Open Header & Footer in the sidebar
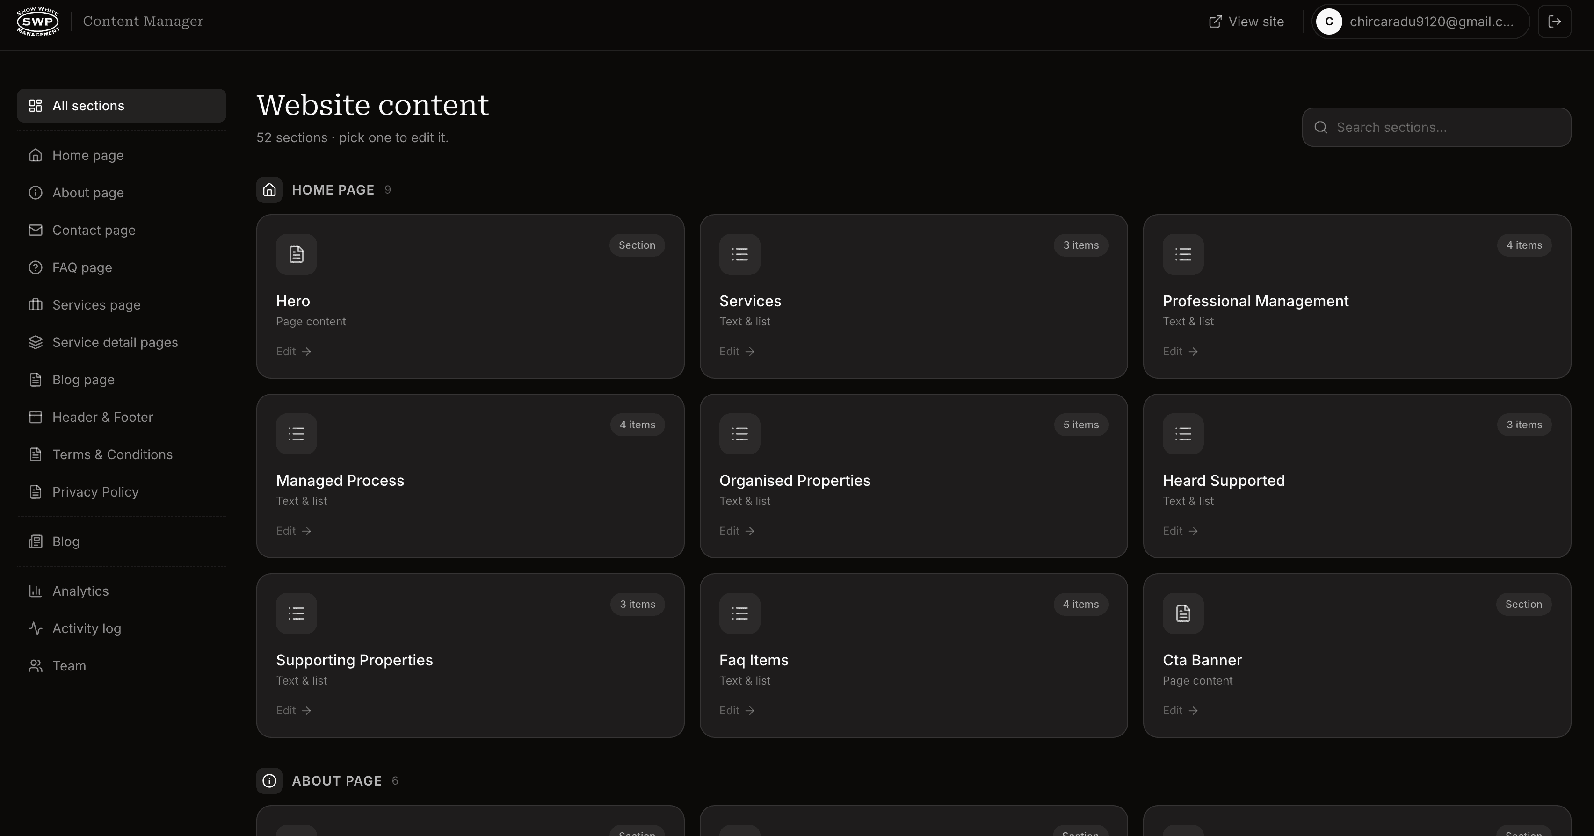This screenshot has height=836, width=1594. pos(121,417)
